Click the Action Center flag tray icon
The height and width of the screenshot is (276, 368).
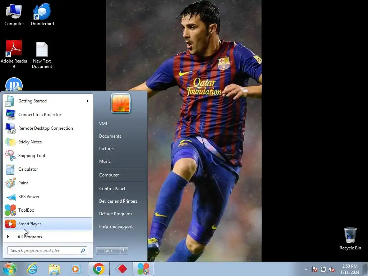point(314,269)
